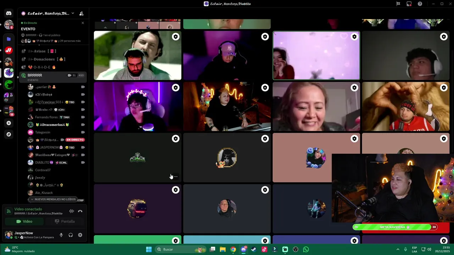Screen dimensions: 454x255
Task: Show hidden system tray icons
Action: point(398,249)
